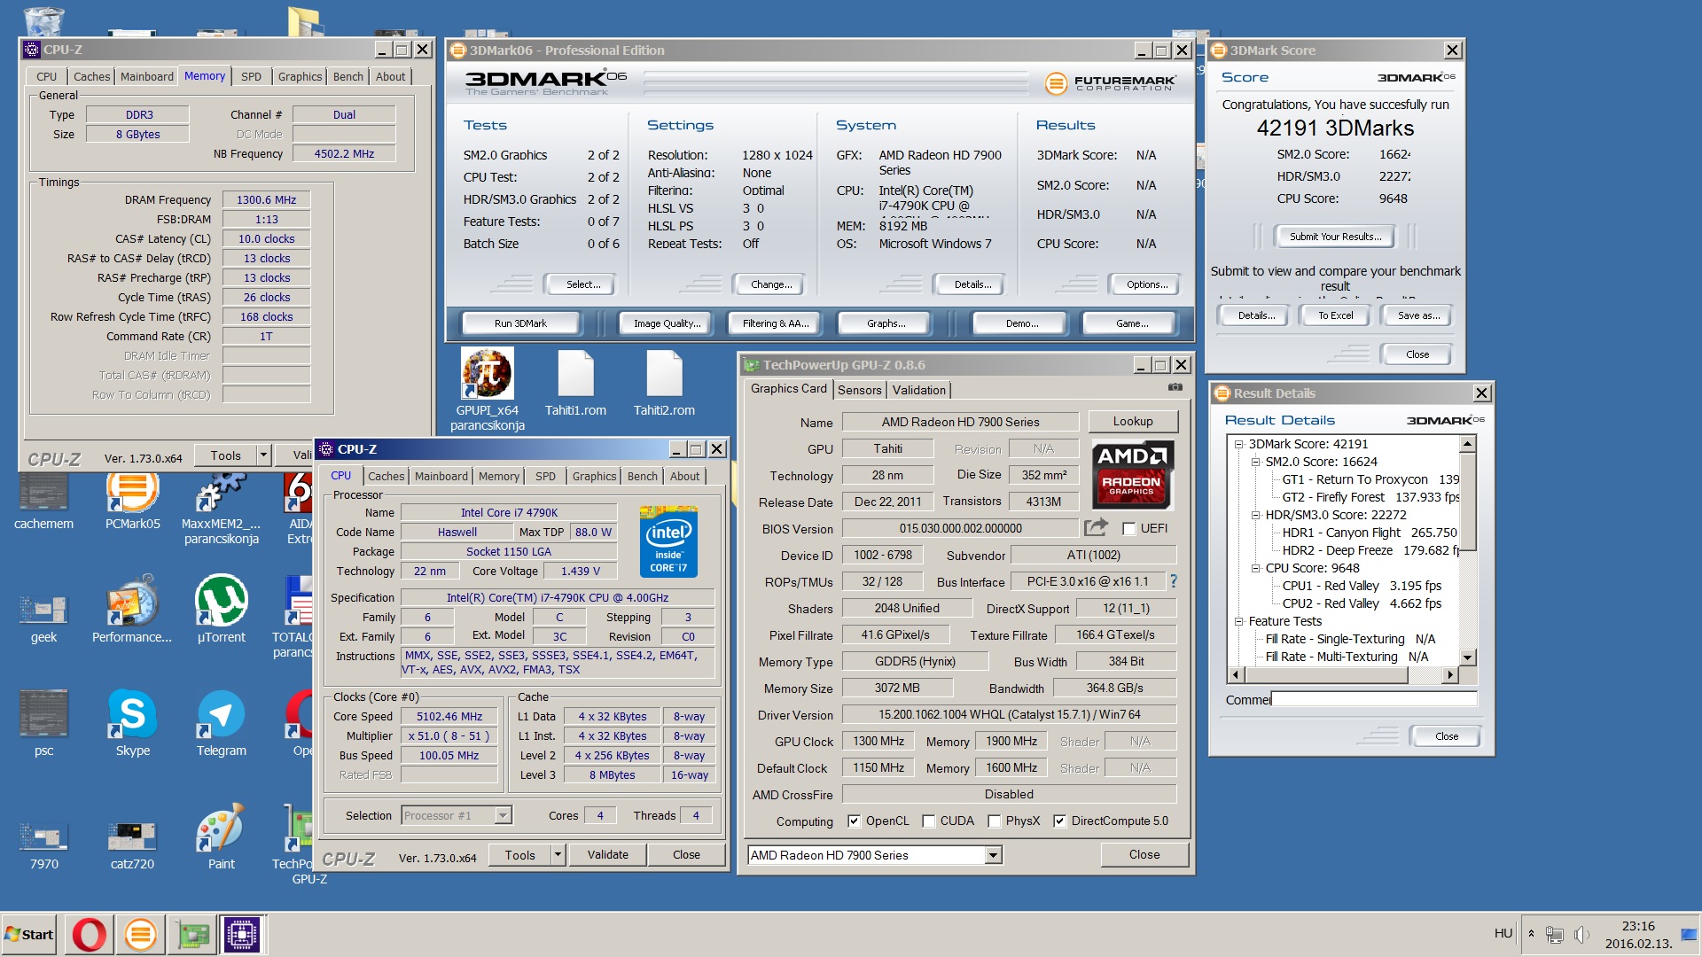Switch to Validation tab in GPU-Z
Viewport: 1702px width, 957px height.
coord(918,390)
